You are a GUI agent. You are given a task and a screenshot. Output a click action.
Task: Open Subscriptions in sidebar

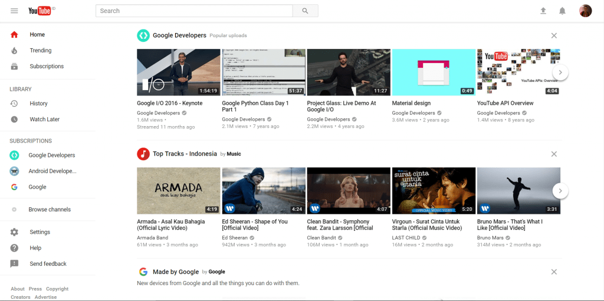(48, 66)
